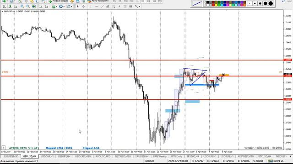This screenshot has height=164, width=293.
Task: Open the AUDNZD,M30 chart tab
Action: click(245, 156)
